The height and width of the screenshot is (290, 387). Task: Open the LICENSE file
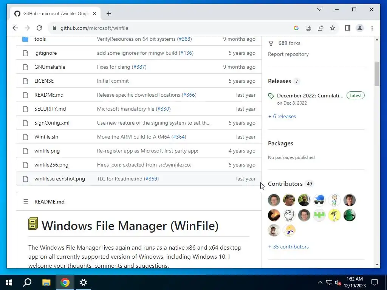(44, 81)
